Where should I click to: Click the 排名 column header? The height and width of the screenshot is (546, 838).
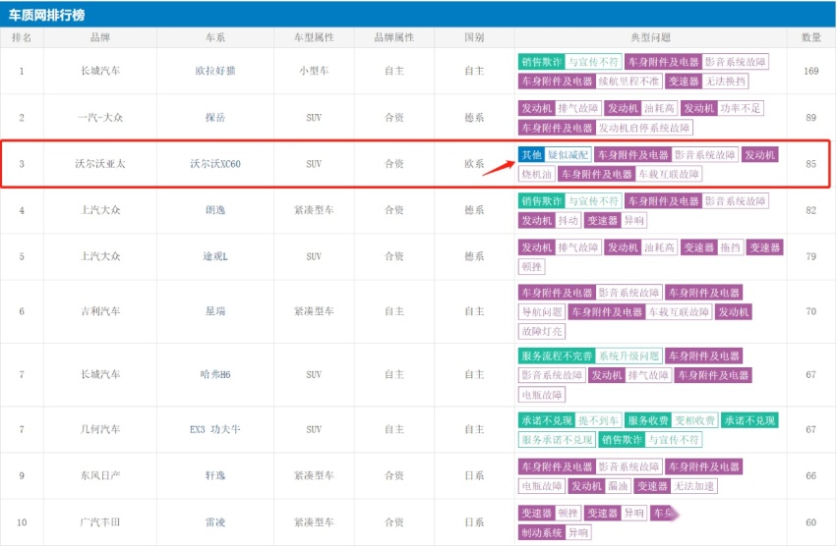click(x=22, y=37)
